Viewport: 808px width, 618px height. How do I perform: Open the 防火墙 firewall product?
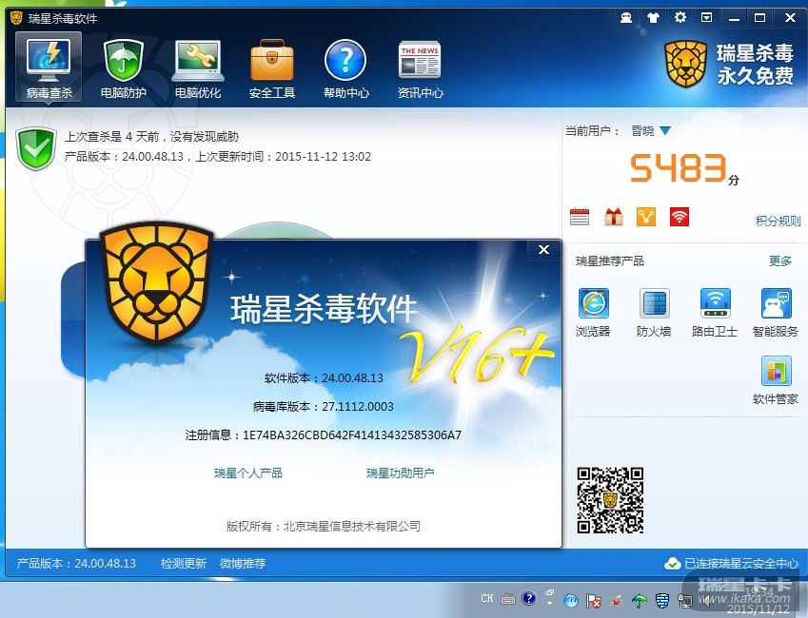coord(654,313)
